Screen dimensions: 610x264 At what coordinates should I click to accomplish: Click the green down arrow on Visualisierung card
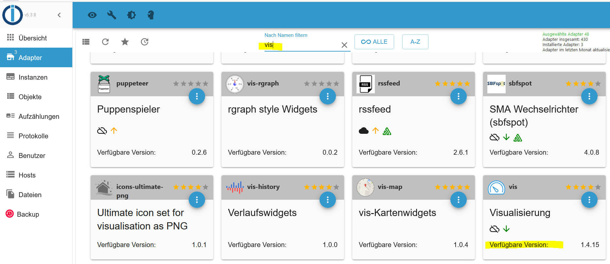click(506, 229)
